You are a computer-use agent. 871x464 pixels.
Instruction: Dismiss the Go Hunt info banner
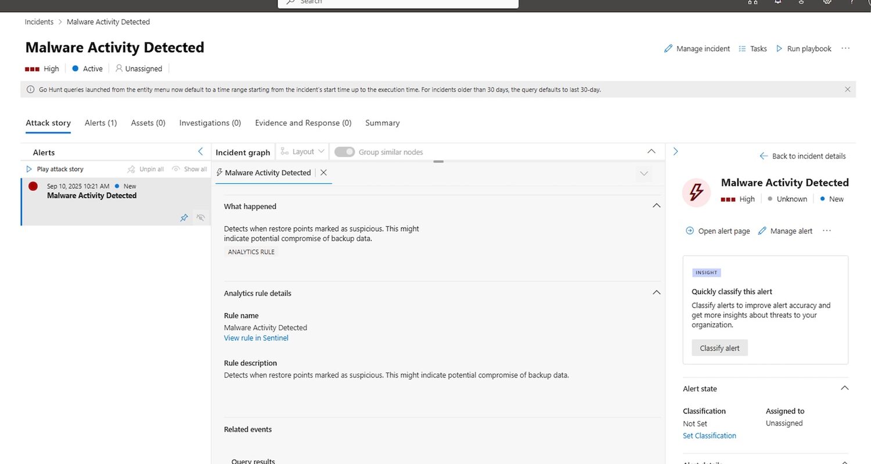coord(848,89)
